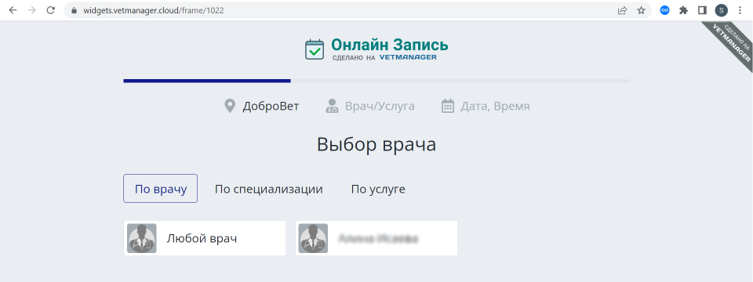Image resolution: width=753 pixels, height=282 pixels.
Task: Reload the page with the refresh icon
Action: pyautogui.click(x=50, y=10)
